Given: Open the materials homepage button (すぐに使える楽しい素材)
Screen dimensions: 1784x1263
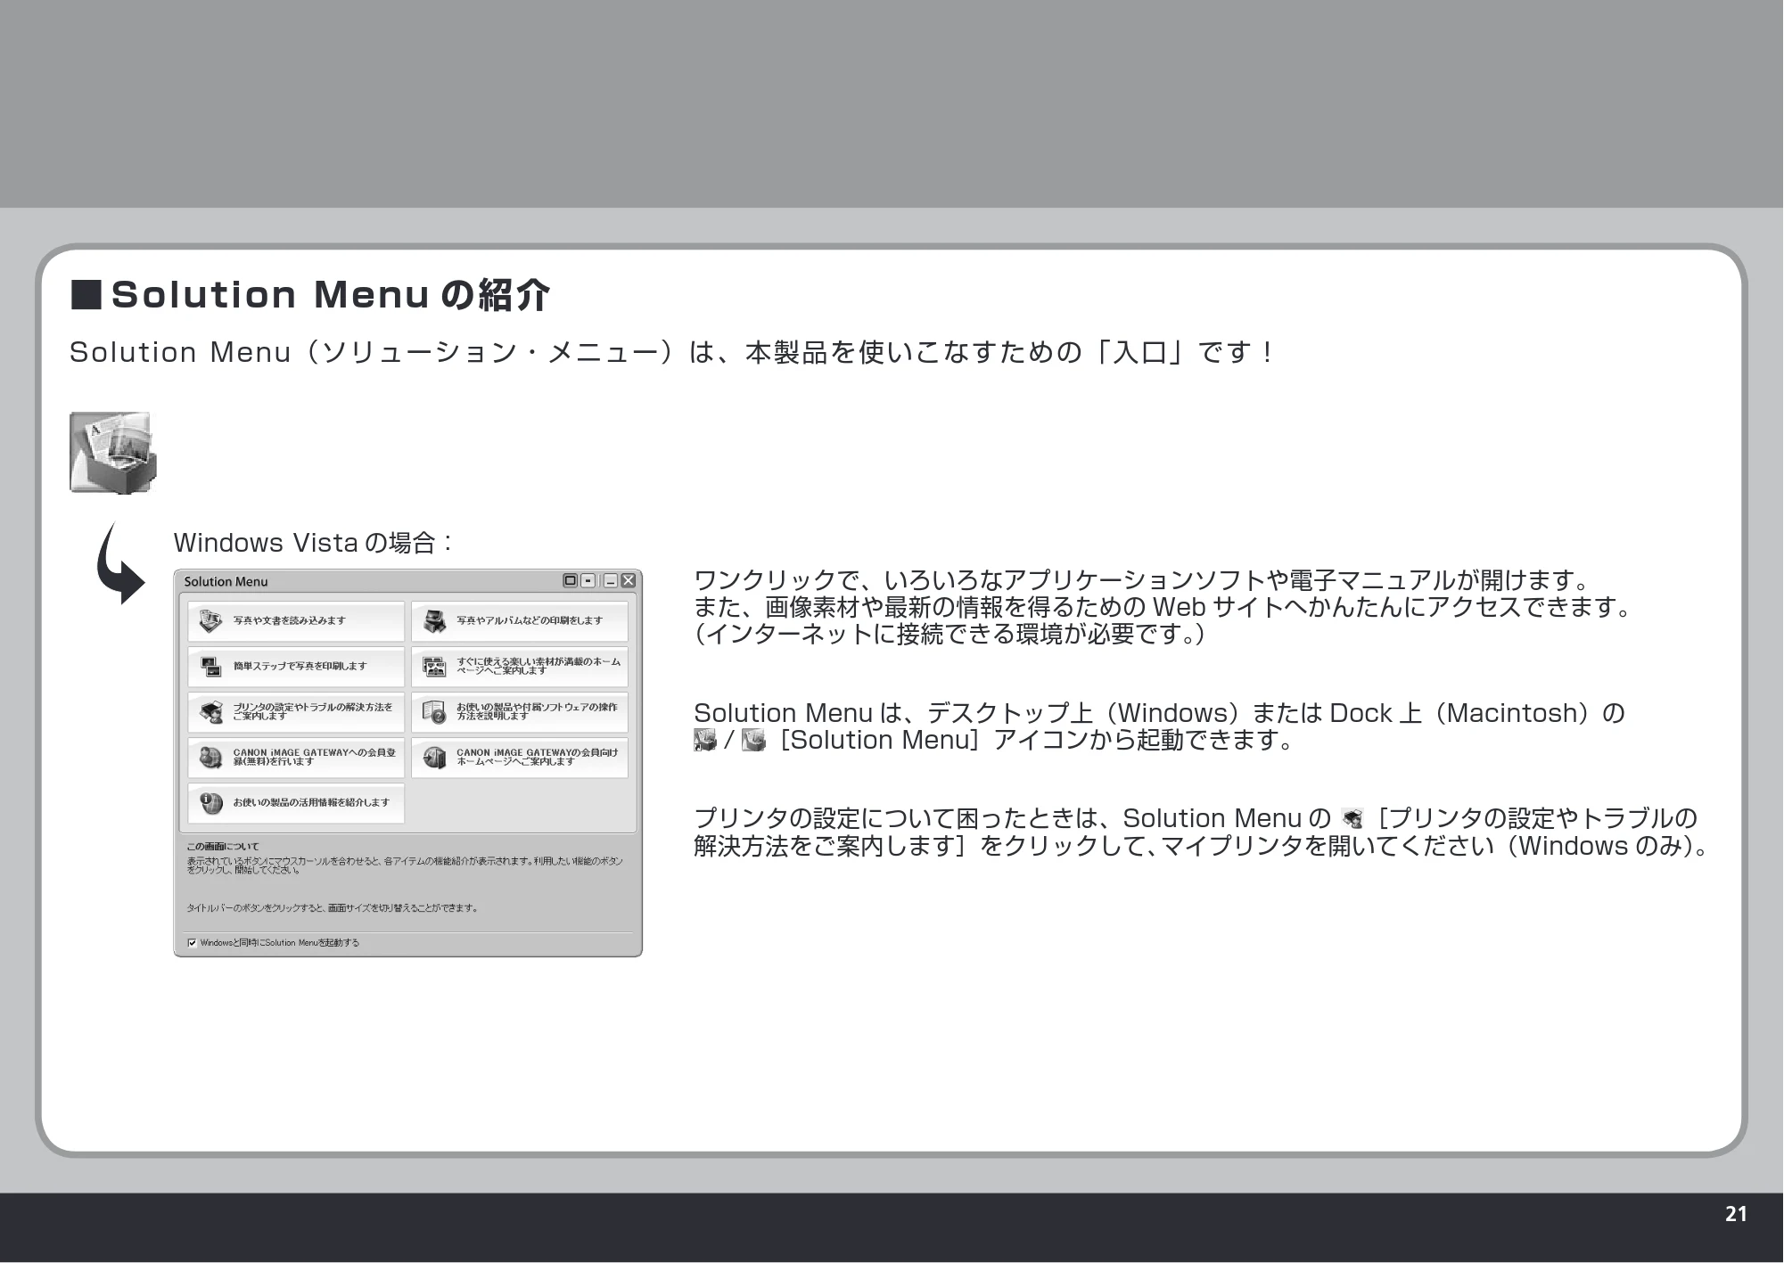Looking at the screenshot, I should click(x=520, y=667).
